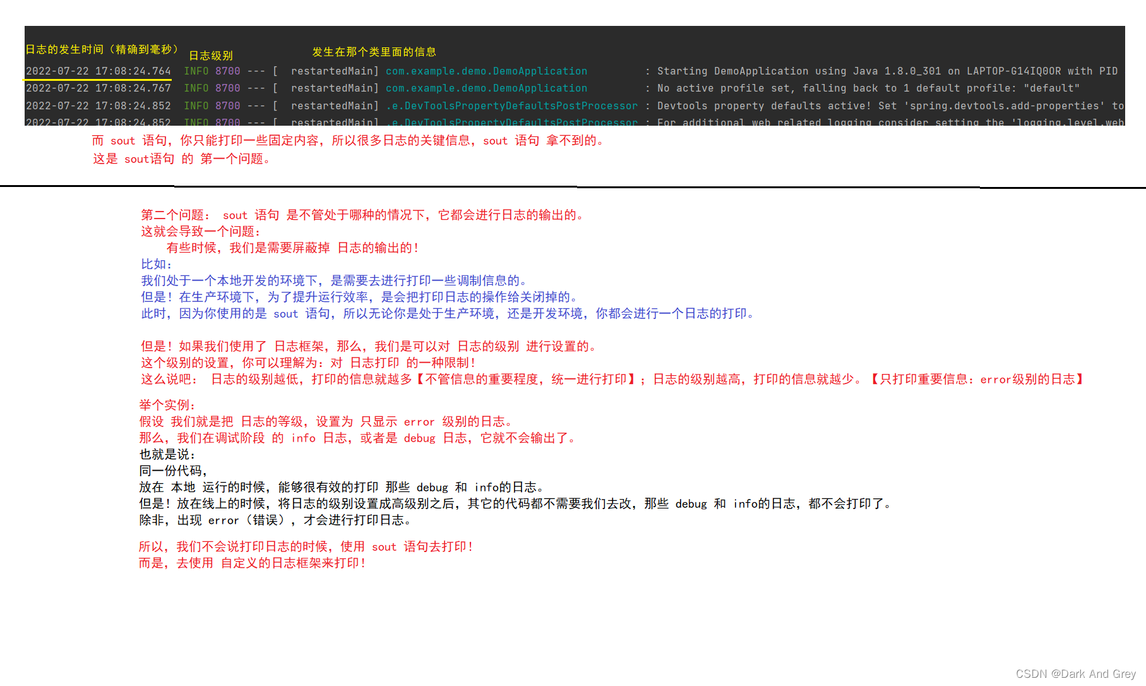Click the blue text 比如：
Screen dimensions: 1146x686
tap(157, 265)
